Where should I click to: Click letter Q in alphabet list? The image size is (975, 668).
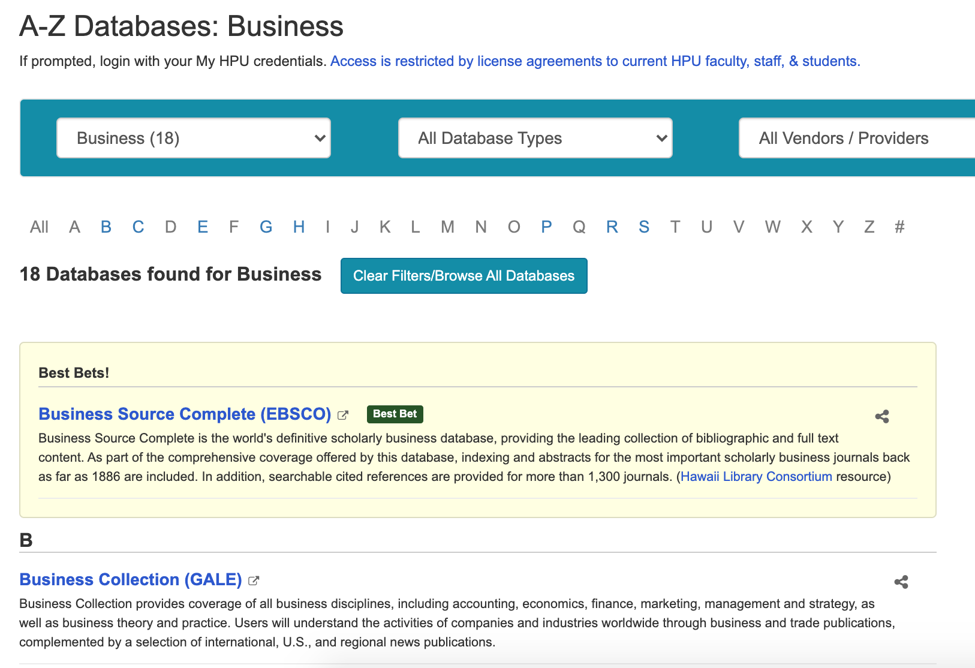579,227
